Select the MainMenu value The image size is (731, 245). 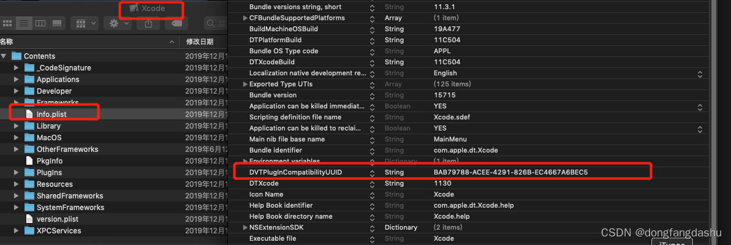450,139
